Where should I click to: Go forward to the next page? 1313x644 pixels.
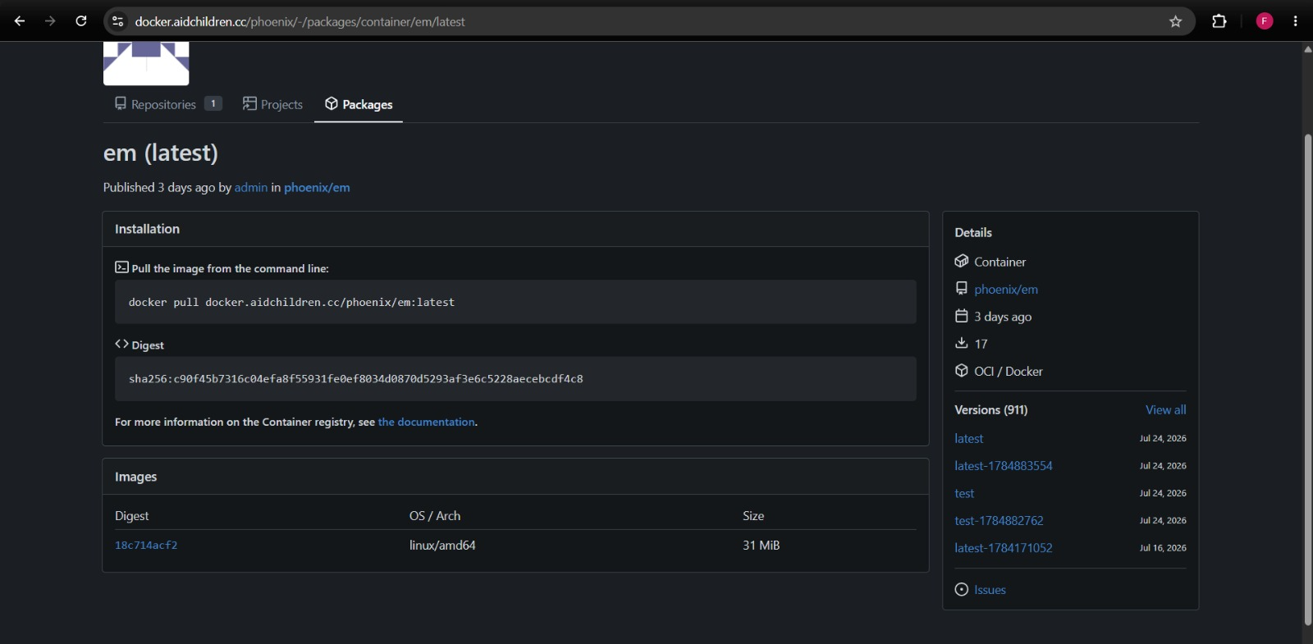click(x=50, y=21)
